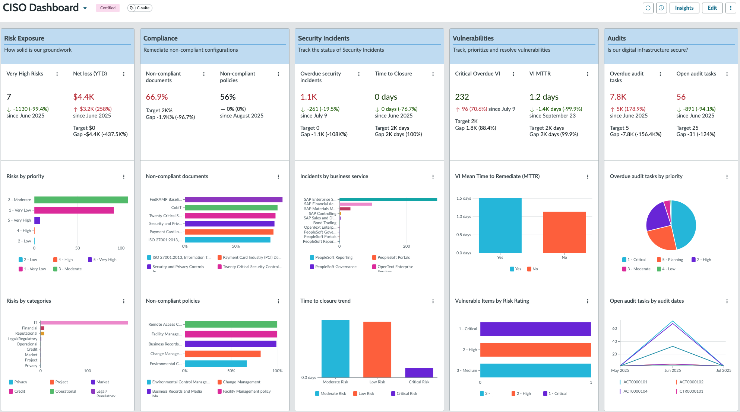
Task: Click the 7.8K overdue audit tasks value
Action: tap(618, 97)
